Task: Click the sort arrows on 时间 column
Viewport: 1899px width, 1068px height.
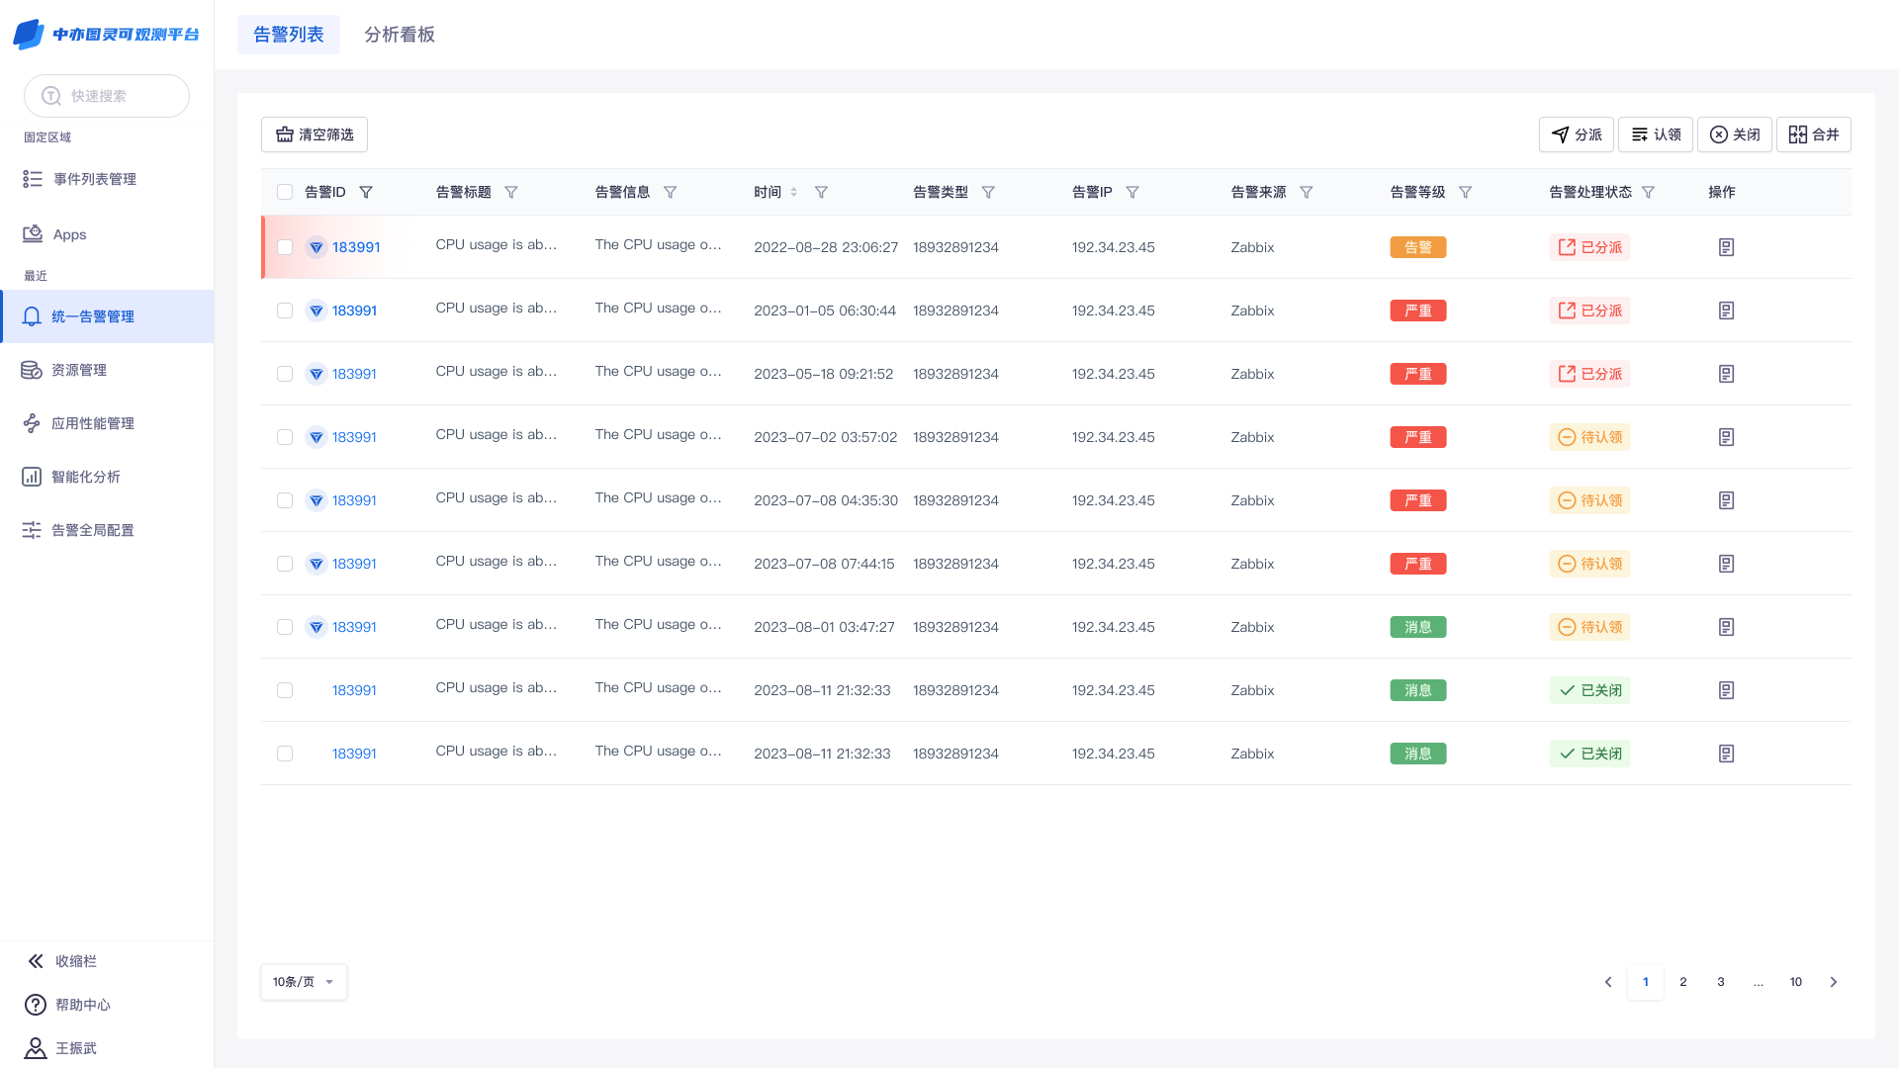Action: click(x=793, y=192)
